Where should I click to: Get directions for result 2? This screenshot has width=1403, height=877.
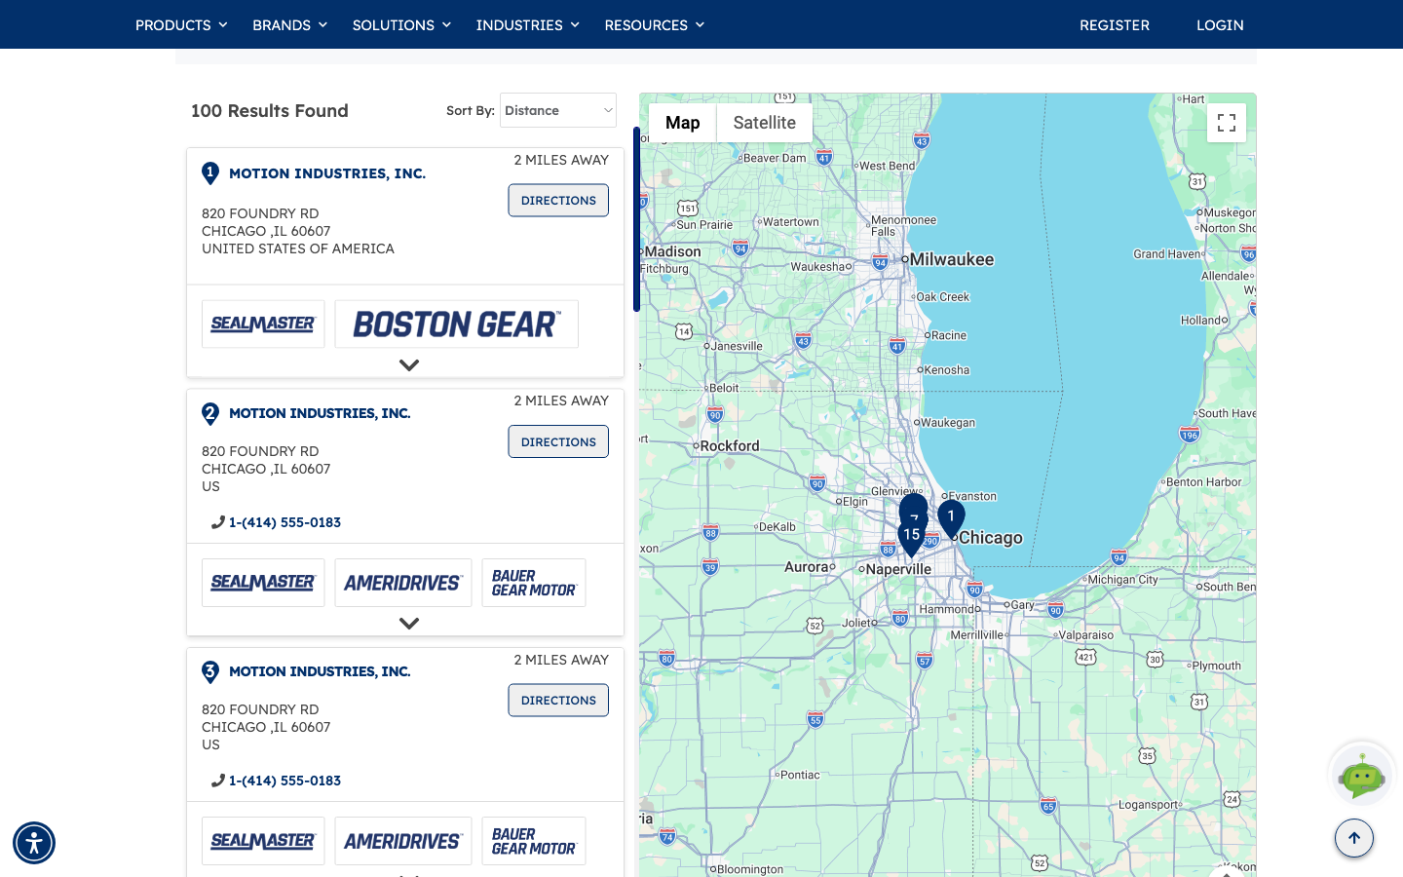(558, 441)
